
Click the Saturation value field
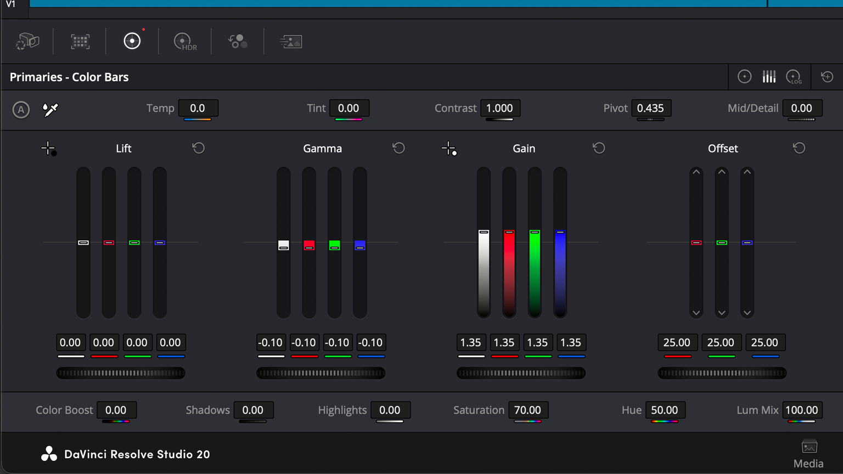(527, 410)
